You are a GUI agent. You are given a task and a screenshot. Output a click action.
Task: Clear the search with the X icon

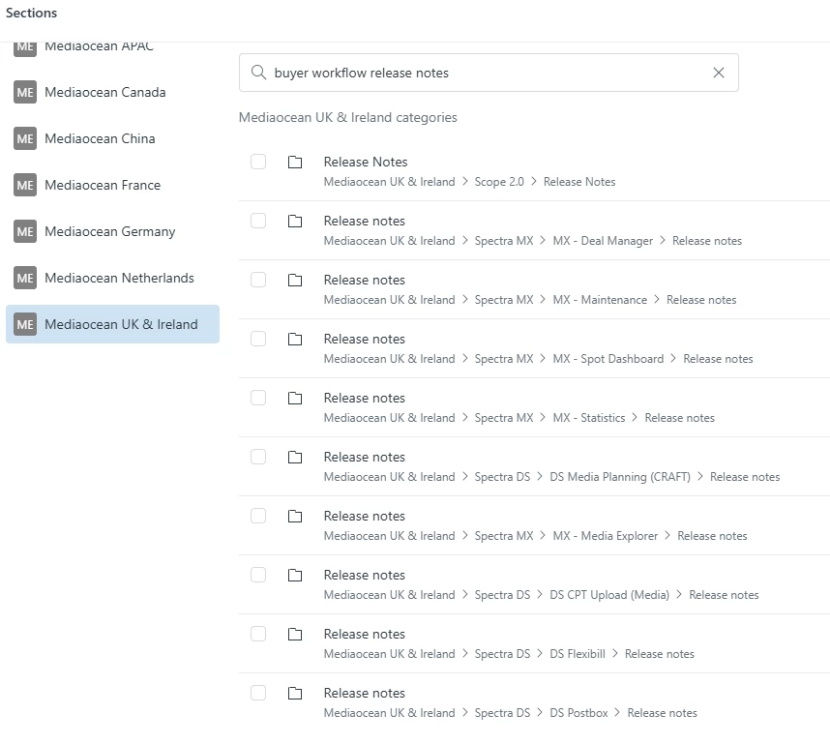click(x=719, y=73)
